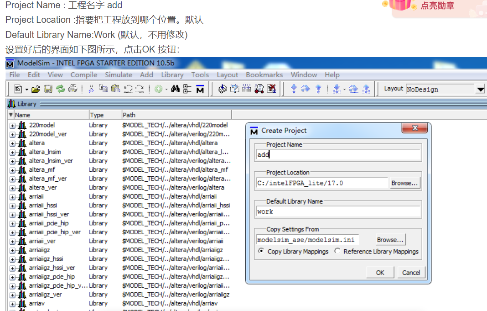Click the Open folder toolbar icon
The image size is (487, 311).
(x=36, y=89)
